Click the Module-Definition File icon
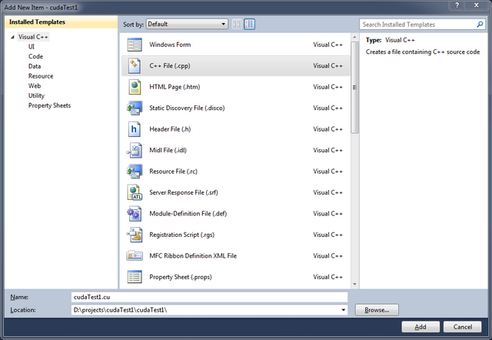The width and height of the screenshot is (492, 340). pos(135,214)
